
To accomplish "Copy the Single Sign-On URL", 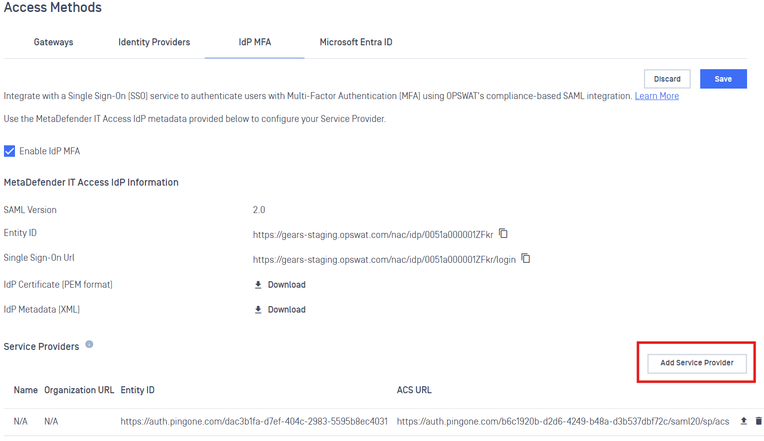I will point(526,258).
